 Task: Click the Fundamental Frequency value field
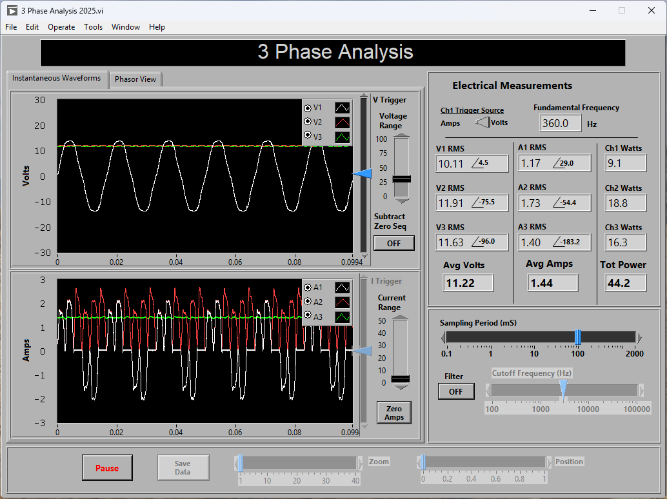(560, 122)
